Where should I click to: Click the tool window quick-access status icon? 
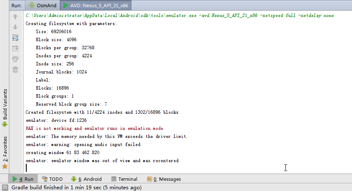tap(5, 188)
